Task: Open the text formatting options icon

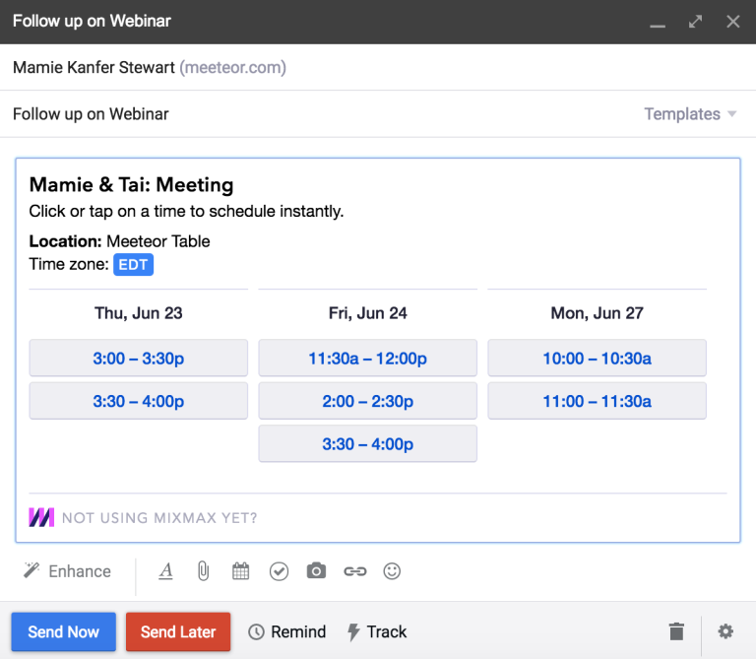Action: point(165,571)
